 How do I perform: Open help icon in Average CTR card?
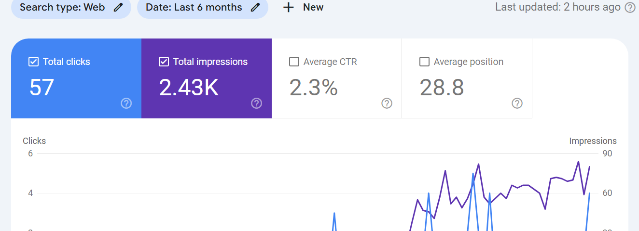tap(387, 103)
